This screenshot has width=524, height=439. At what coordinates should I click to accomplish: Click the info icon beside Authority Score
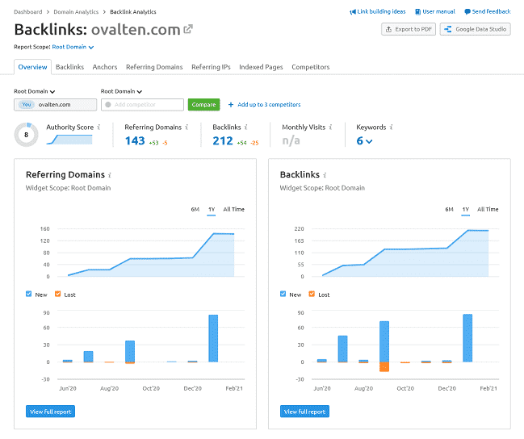(x=99, y=128)
